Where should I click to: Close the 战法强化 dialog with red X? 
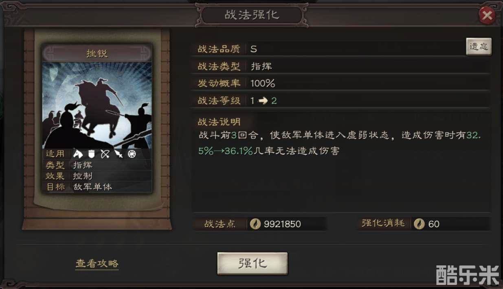486,16
